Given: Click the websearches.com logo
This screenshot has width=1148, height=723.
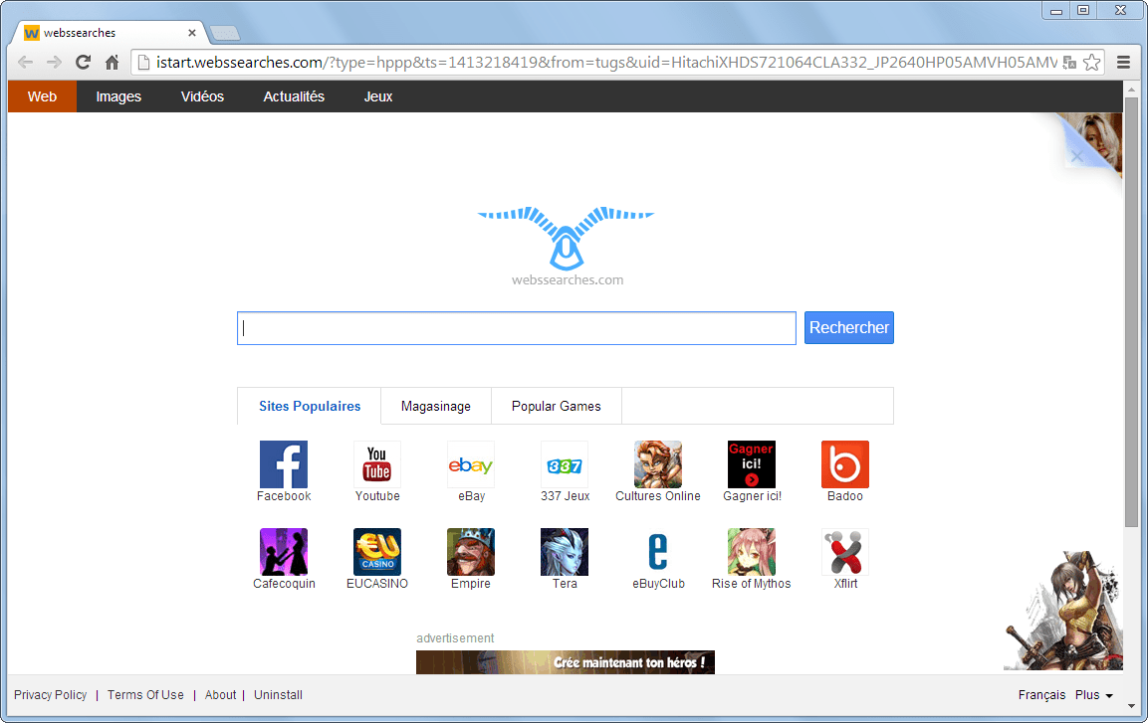Looking at the screenshot, I should [566, 247].
